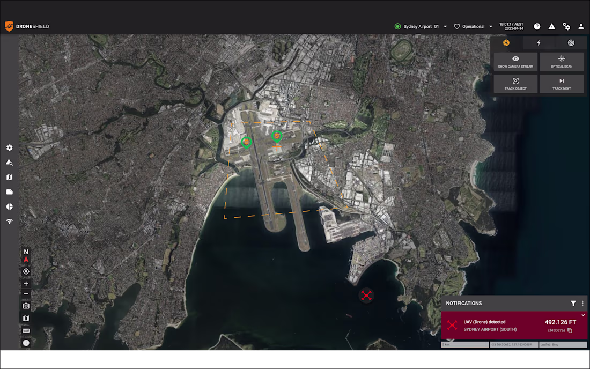The width and height of the screenshot is (590, 369).
Task: Zoom out the map with minus
Action: [x=26, y=294]
